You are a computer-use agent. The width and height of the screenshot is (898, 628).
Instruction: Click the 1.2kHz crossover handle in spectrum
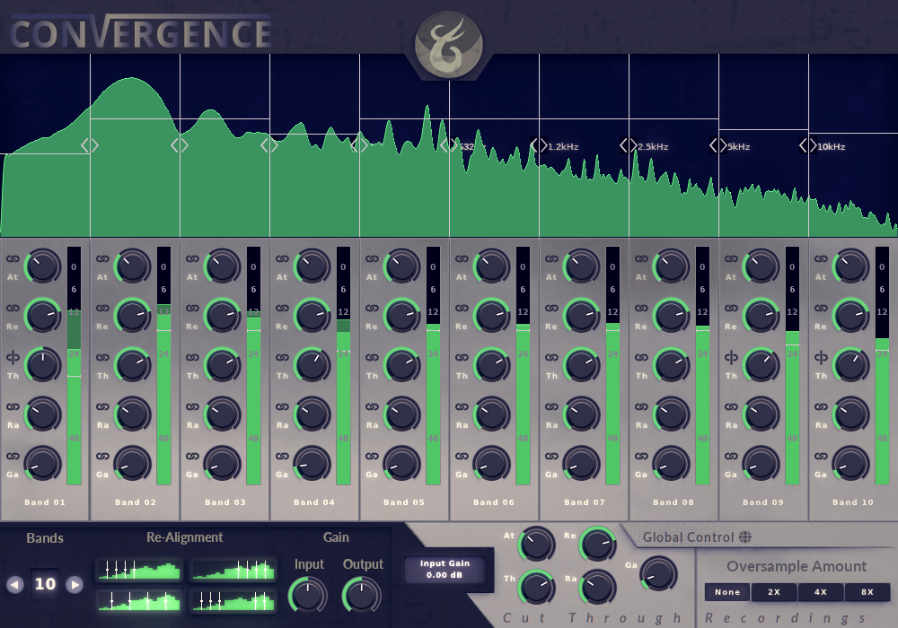coord(539,145)
